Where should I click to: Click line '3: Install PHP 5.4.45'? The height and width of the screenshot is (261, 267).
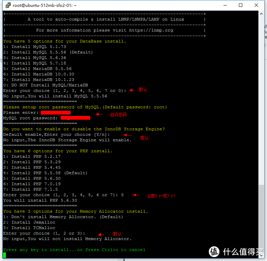click(32, 167)
